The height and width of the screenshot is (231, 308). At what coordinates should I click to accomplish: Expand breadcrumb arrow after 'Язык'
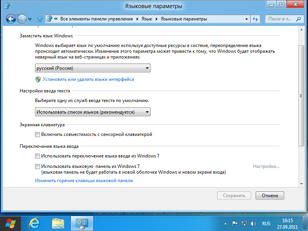pos(157,19)
